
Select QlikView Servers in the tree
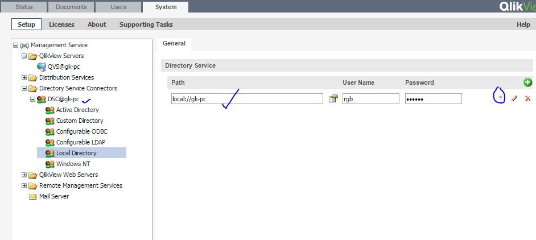point(61,56)
